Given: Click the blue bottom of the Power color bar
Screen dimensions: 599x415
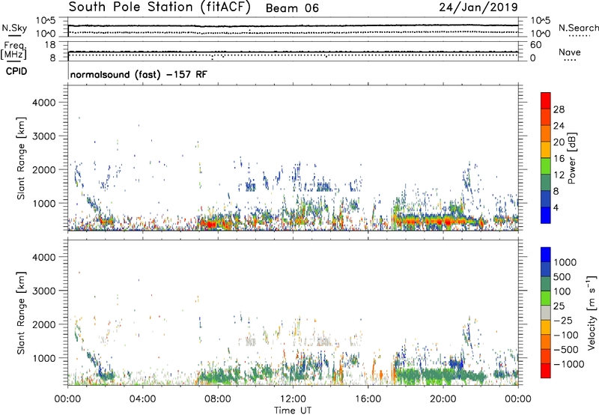Looking at the screenshot, I should click(546, 215).
